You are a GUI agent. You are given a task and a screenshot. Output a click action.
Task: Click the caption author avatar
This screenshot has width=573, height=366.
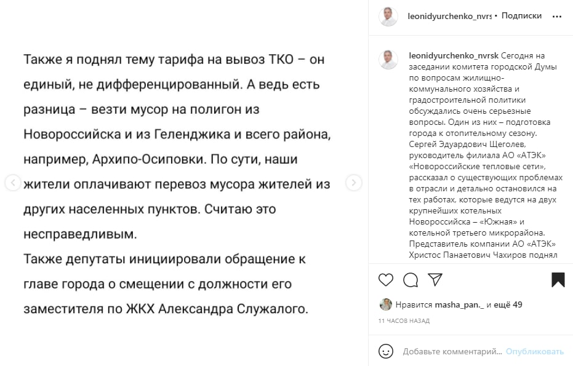[x=388, y=60]
